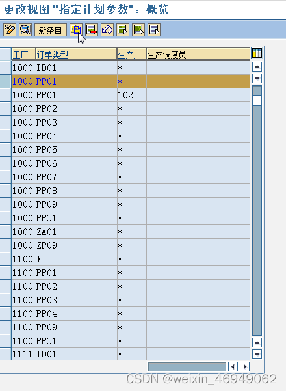Select row marker for 1100 PPC1
This screenshot has width=286, height=391.
[x=5, y=341]
